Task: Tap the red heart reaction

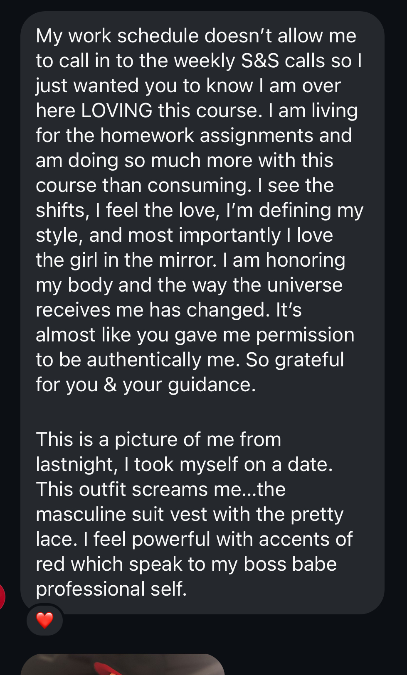Action: [45, 621]
